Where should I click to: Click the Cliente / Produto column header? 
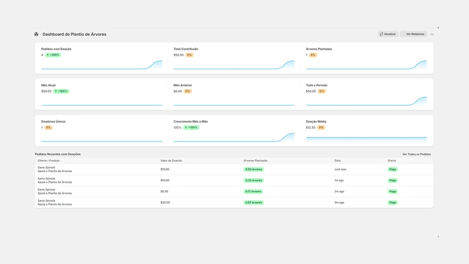pyautogui.click(x=49, y=161)
